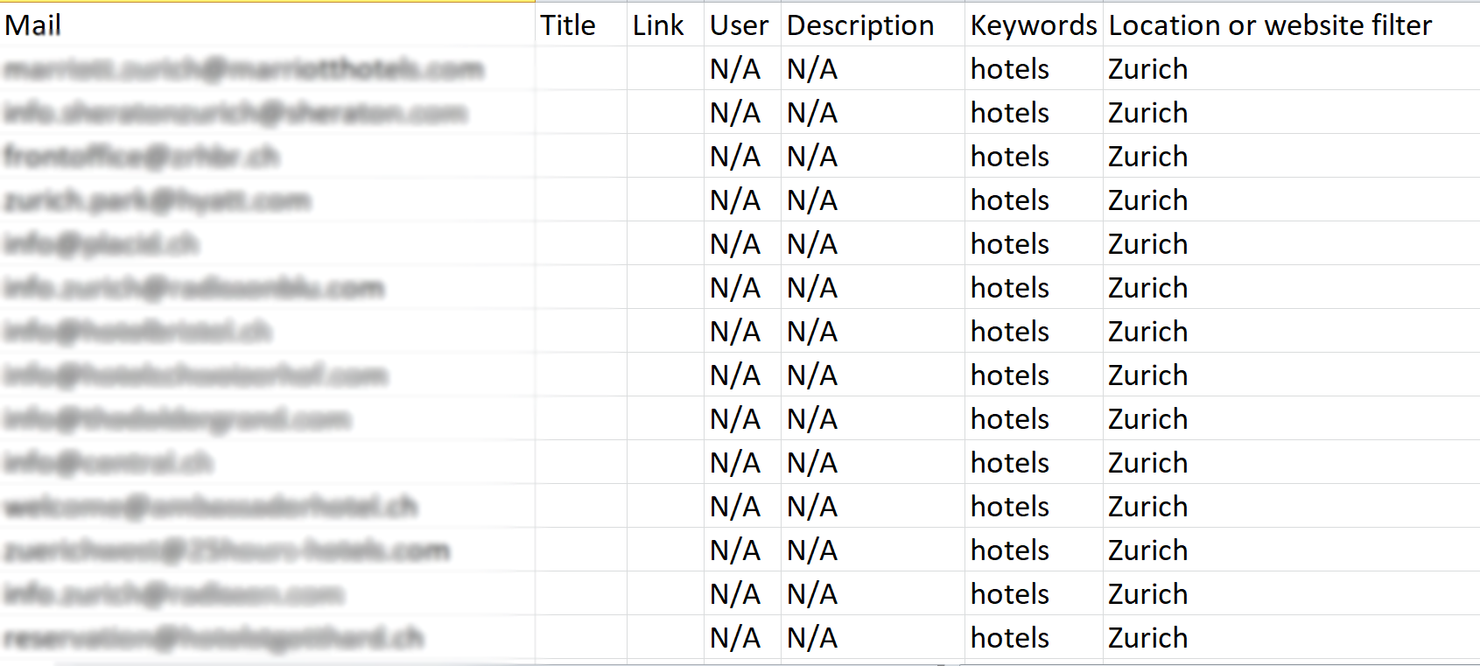Select the frontoffice email cell
The height and width of the screenshot is (666, 1480).
pyautogui.click(x=142, y=157)
